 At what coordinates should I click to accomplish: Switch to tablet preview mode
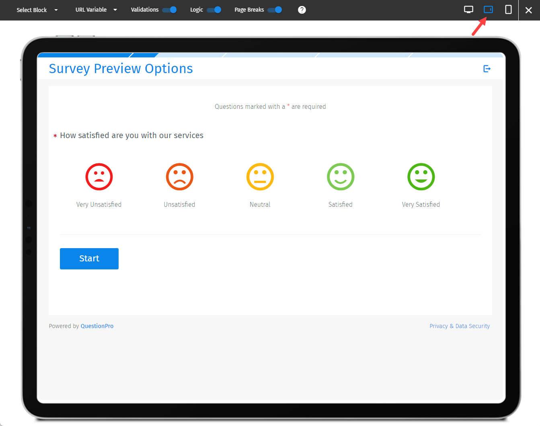(x=488, y=10)
